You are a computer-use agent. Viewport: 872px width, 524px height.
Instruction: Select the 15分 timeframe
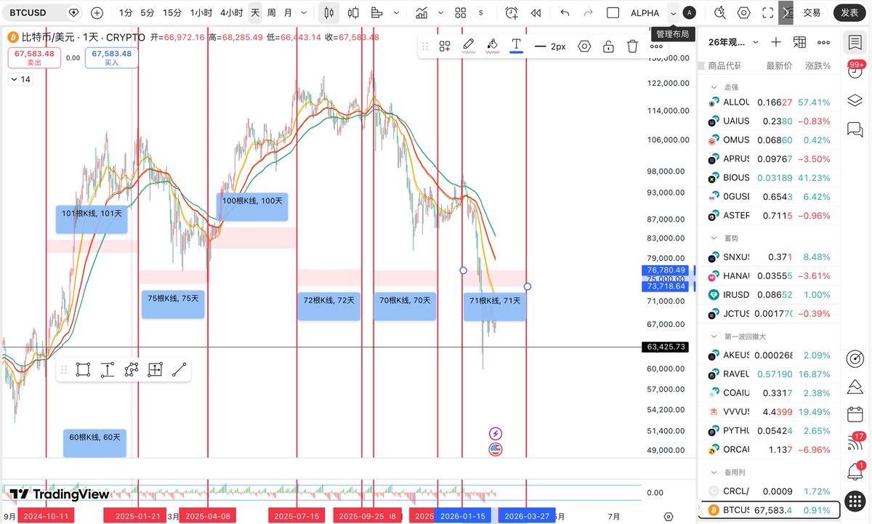coord(172,13)
